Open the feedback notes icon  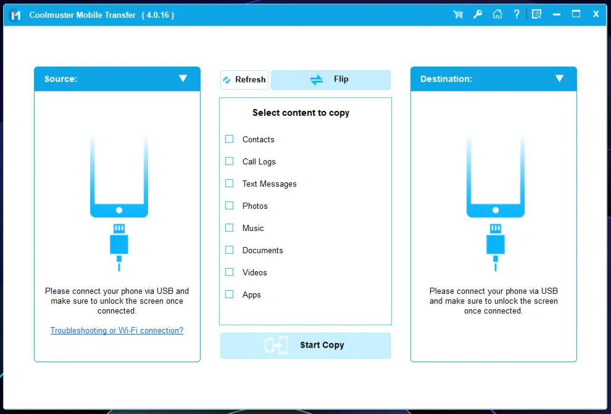[x=536, y=15]
